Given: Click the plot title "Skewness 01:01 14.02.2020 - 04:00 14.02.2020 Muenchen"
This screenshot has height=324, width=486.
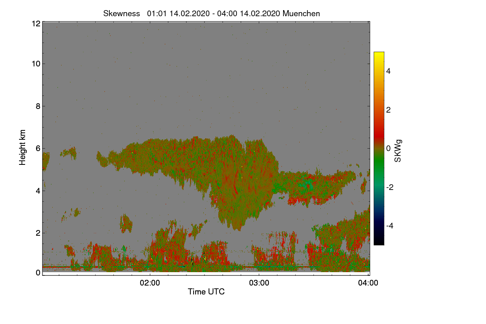Looking at the screenshot, I should 211,13.
